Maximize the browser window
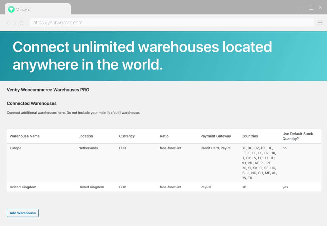 311,8
